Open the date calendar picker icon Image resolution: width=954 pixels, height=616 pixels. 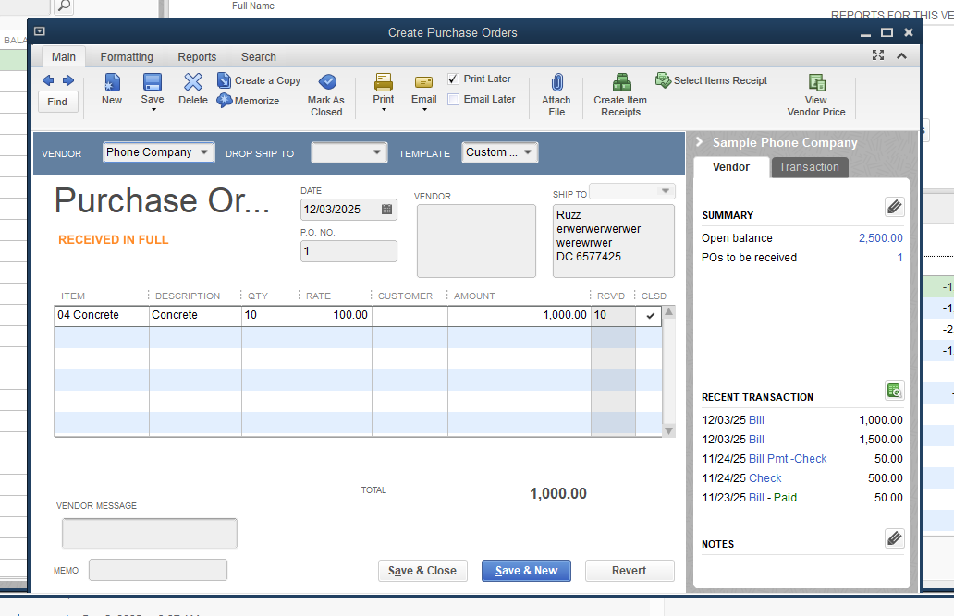(x=386, y=210)
